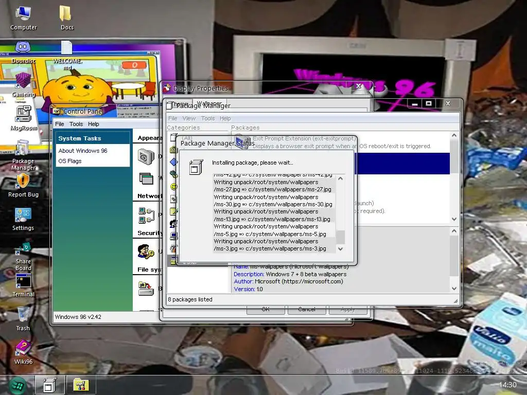Click the ms-13.jpg log line
The height and width of the screenshot is (395, 527).
pos(274,216)
